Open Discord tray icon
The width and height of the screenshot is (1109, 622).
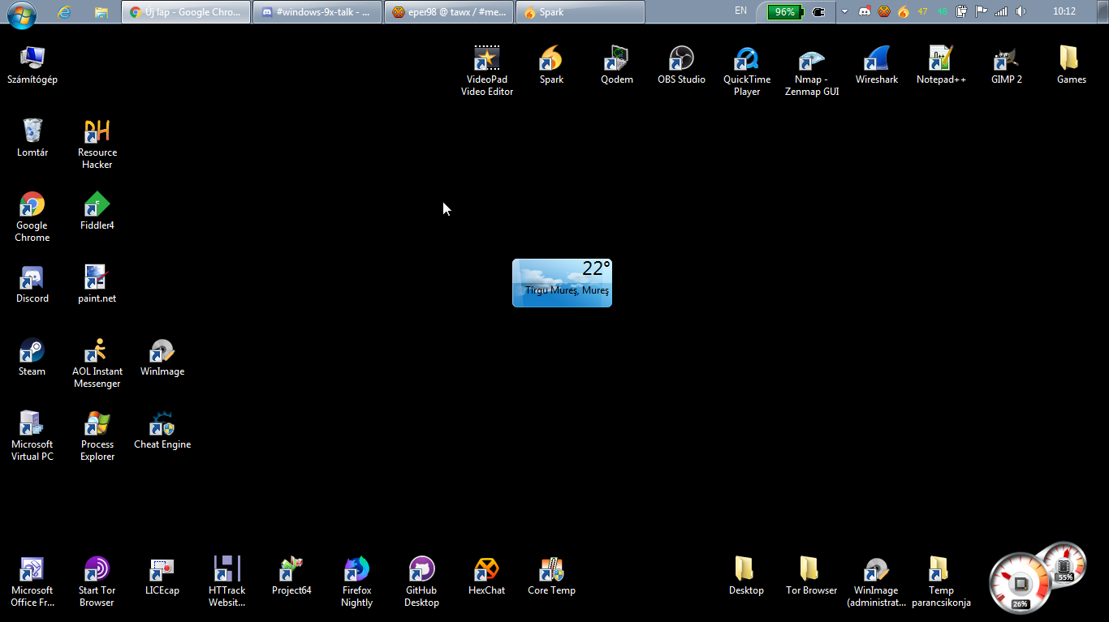point(865,12)
